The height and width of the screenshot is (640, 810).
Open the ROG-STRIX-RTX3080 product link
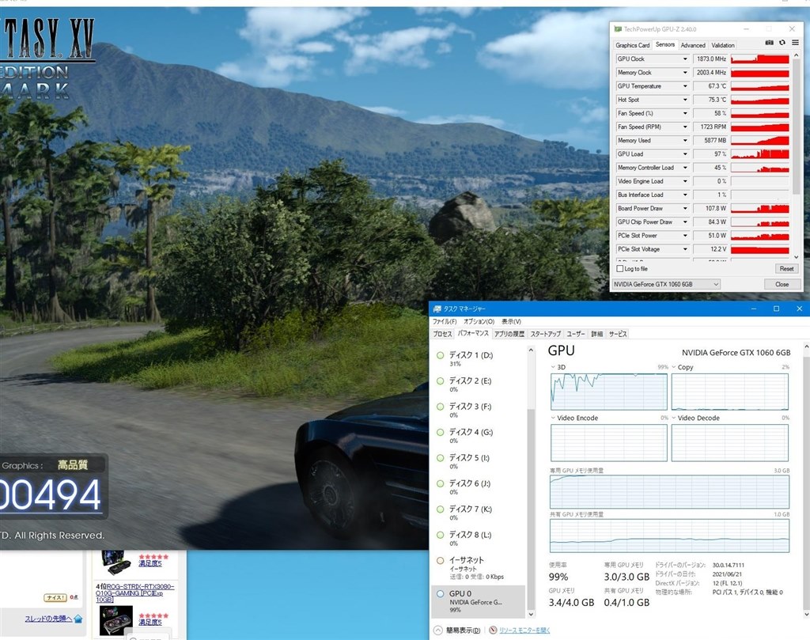click(134, 593)
